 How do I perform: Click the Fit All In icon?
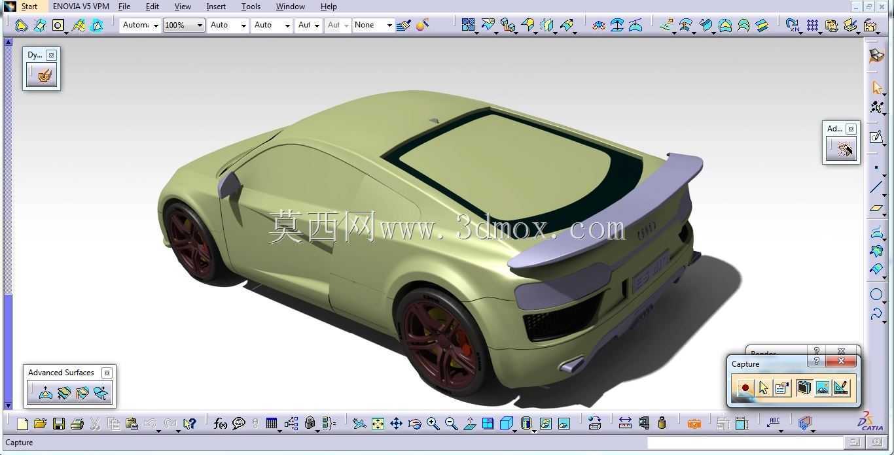pos(378,424)
